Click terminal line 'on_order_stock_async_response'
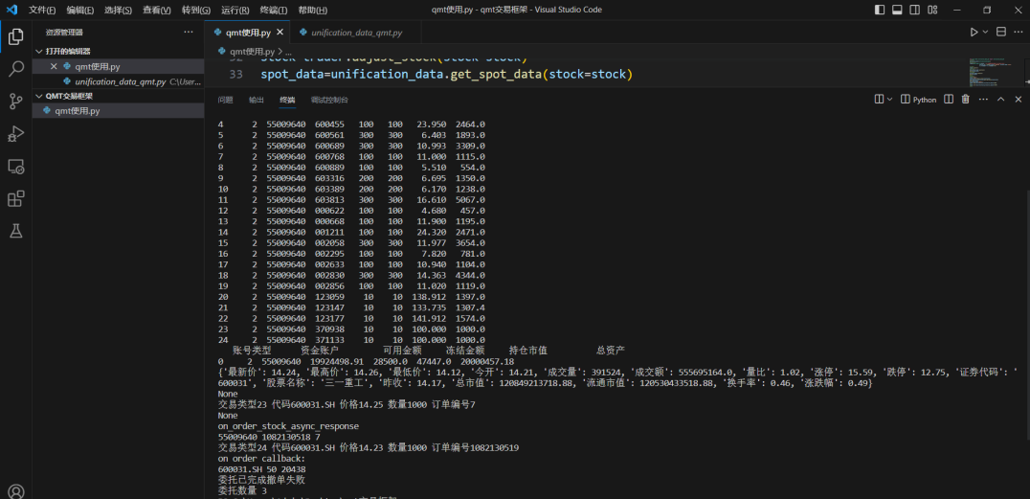 (x=288, y=426)
